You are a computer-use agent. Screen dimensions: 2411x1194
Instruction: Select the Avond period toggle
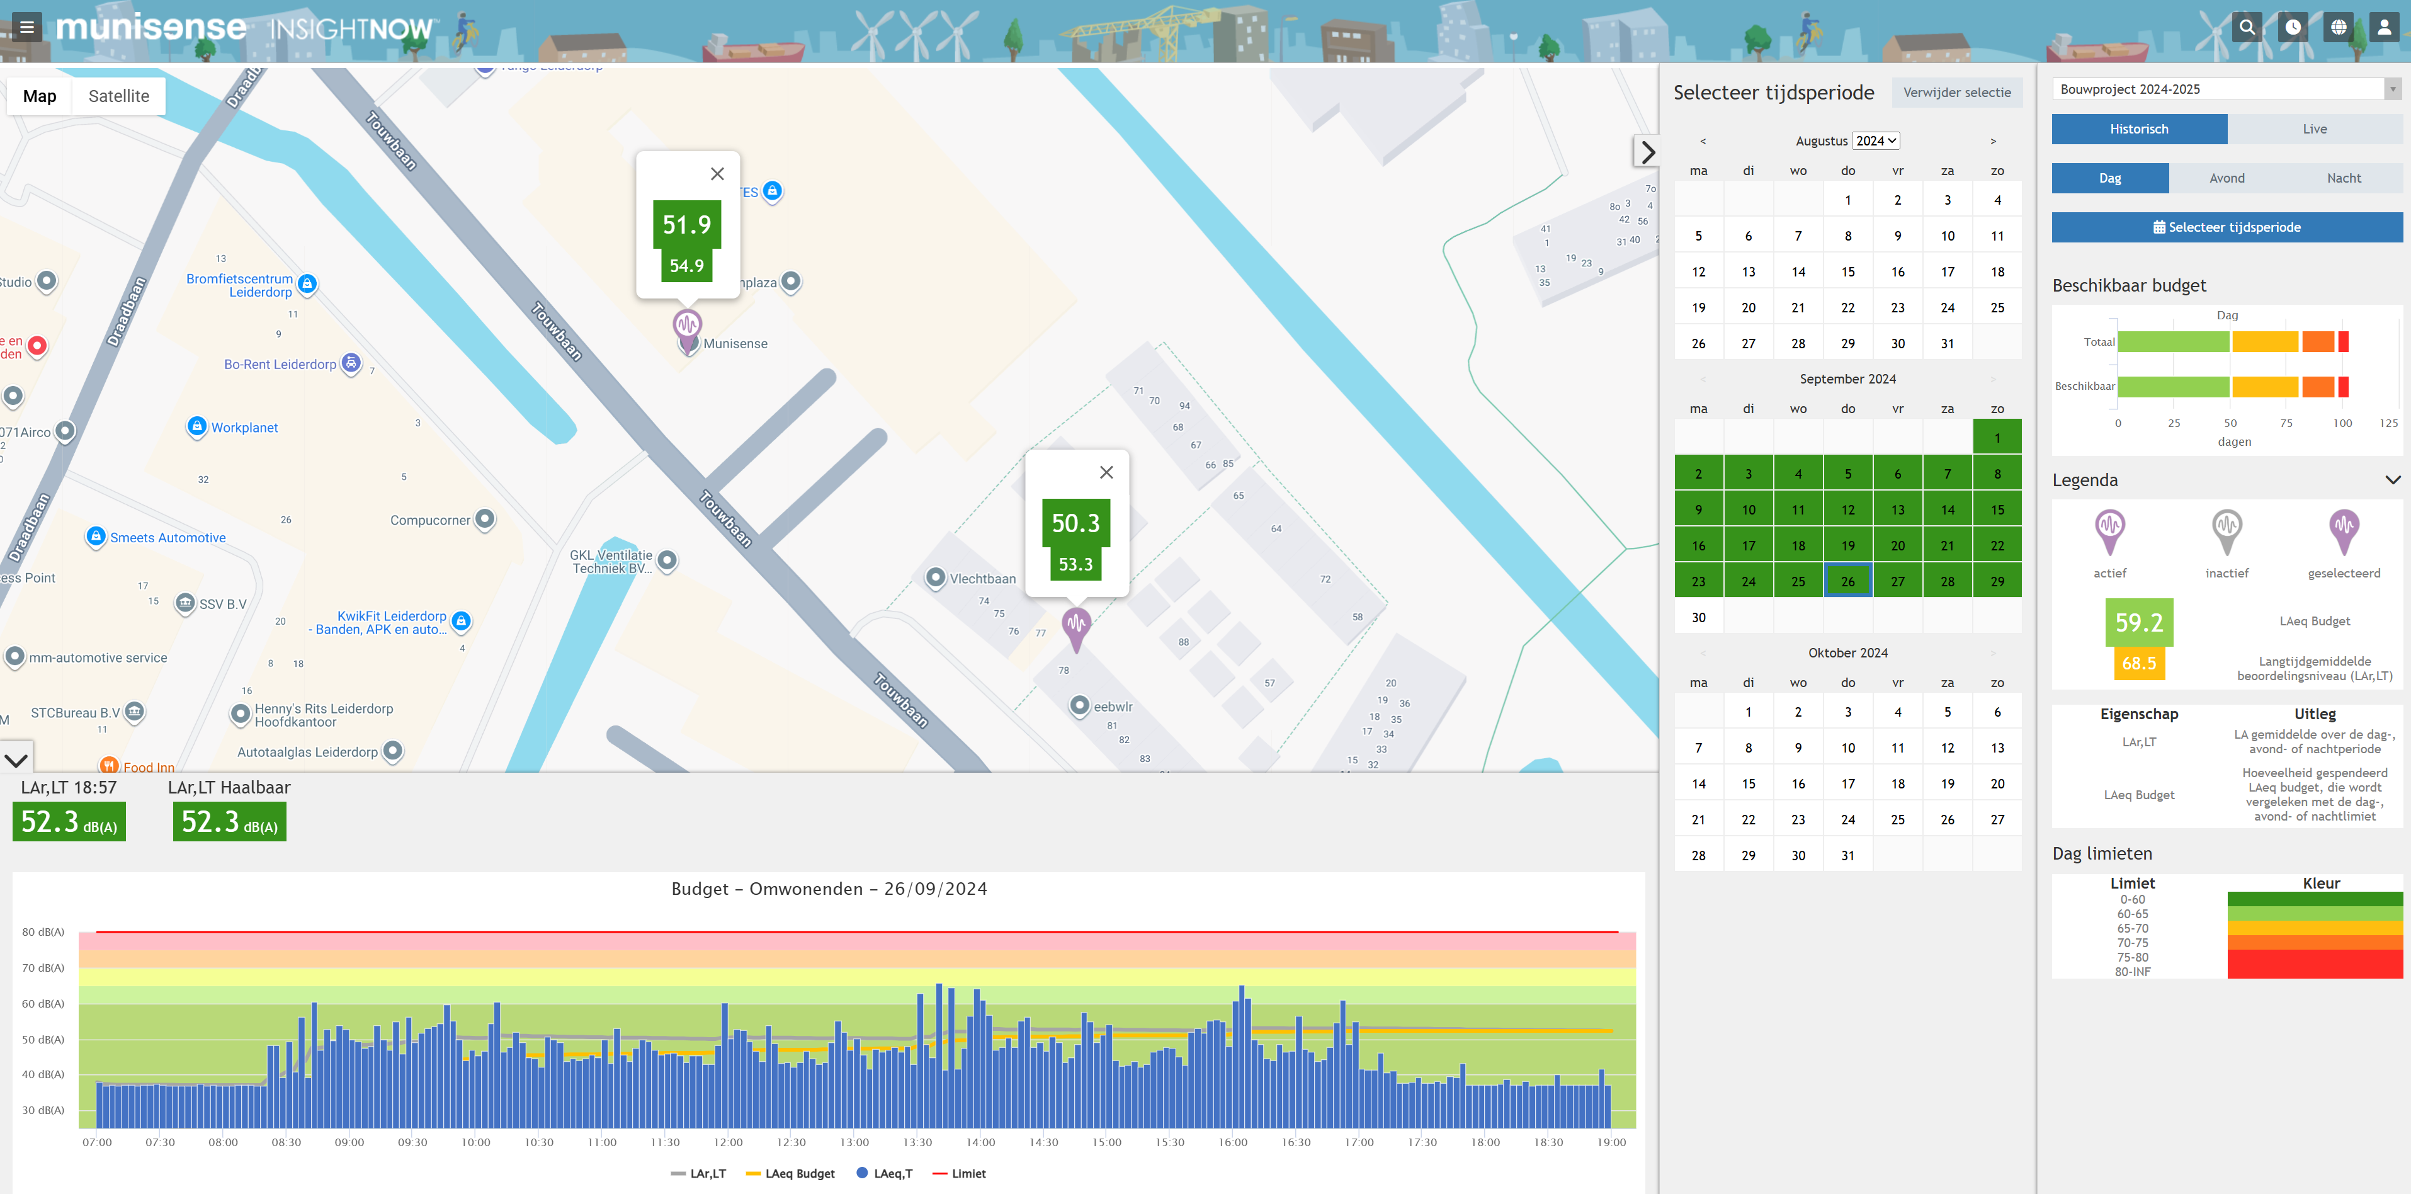point(2227,178)
